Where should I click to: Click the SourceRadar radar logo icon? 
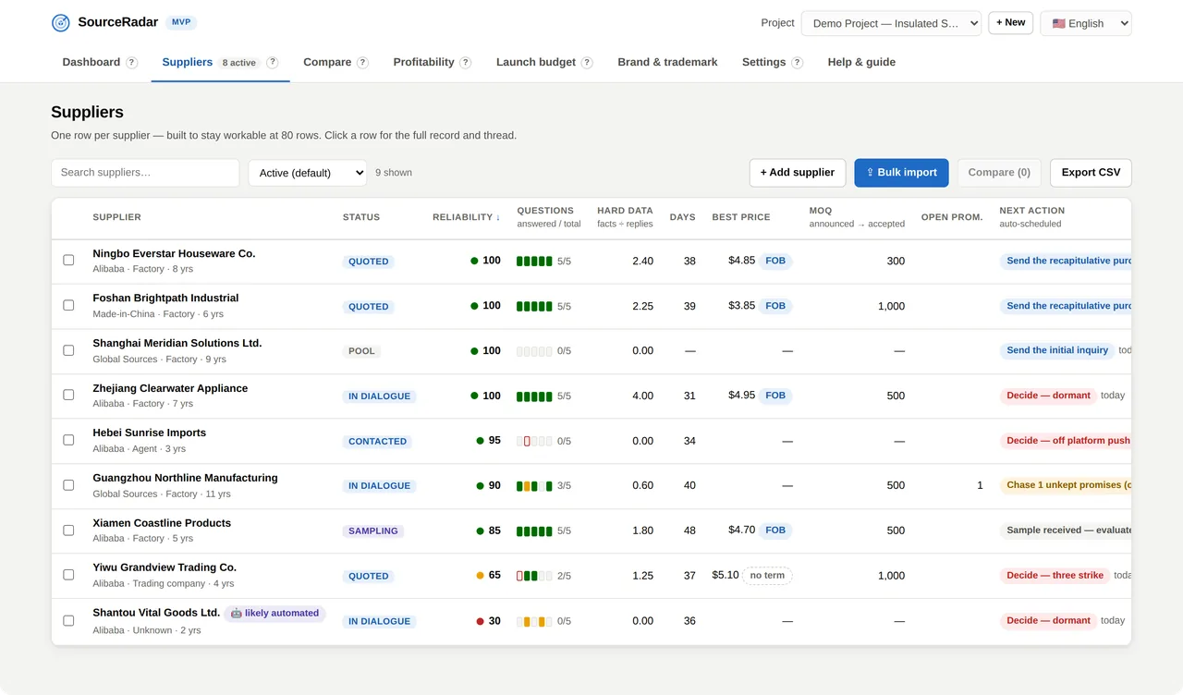click(61, 23)
